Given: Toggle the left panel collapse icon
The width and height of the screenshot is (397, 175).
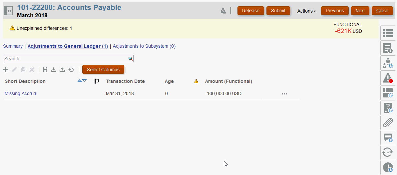Looking at the screenshot, I should tap(8, 11).
